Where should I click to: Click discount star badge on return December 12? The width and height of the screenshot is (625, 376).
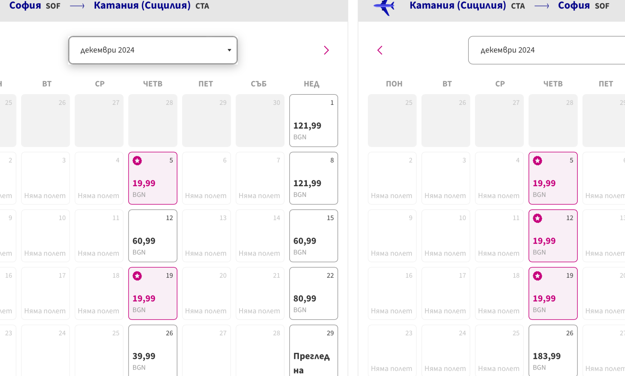pyautogui.click(x=537, y=218)
